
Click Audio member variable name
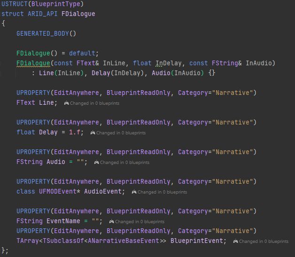56,162
